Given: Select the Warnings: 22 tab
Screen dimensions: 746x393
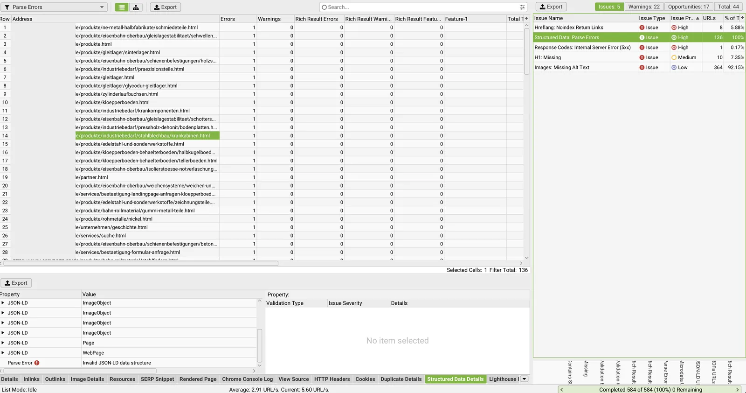Looking at the screenshot, I should [x=644, y=7].
